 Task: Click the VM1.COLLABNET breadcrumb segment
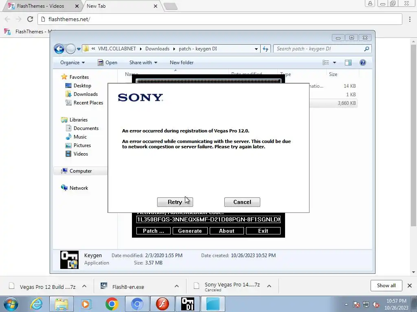click(117, 49)
